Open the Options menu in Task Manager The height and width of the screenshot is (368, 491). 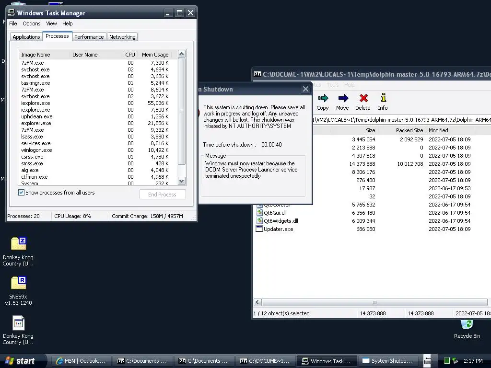pyautogui.click(x=31, y=23)
